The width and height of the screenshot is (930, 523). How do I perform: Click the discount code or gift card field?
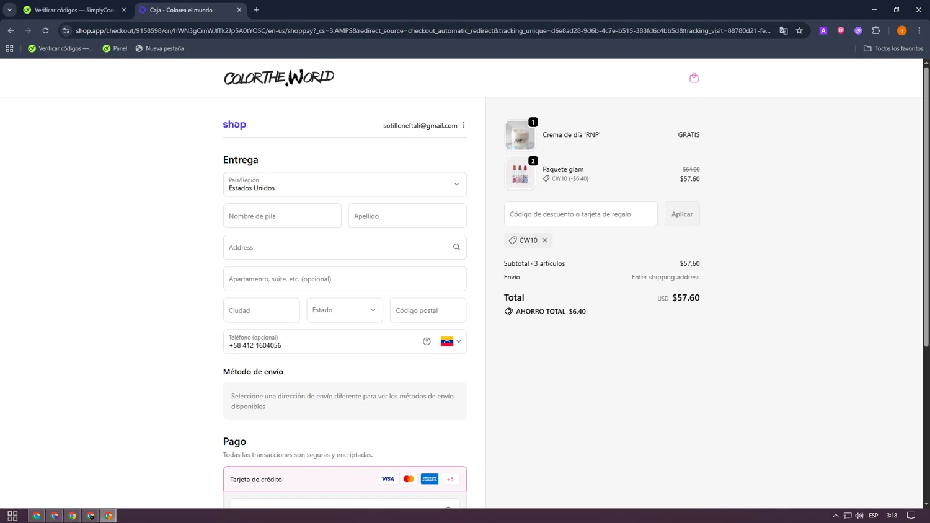[580, 214]
